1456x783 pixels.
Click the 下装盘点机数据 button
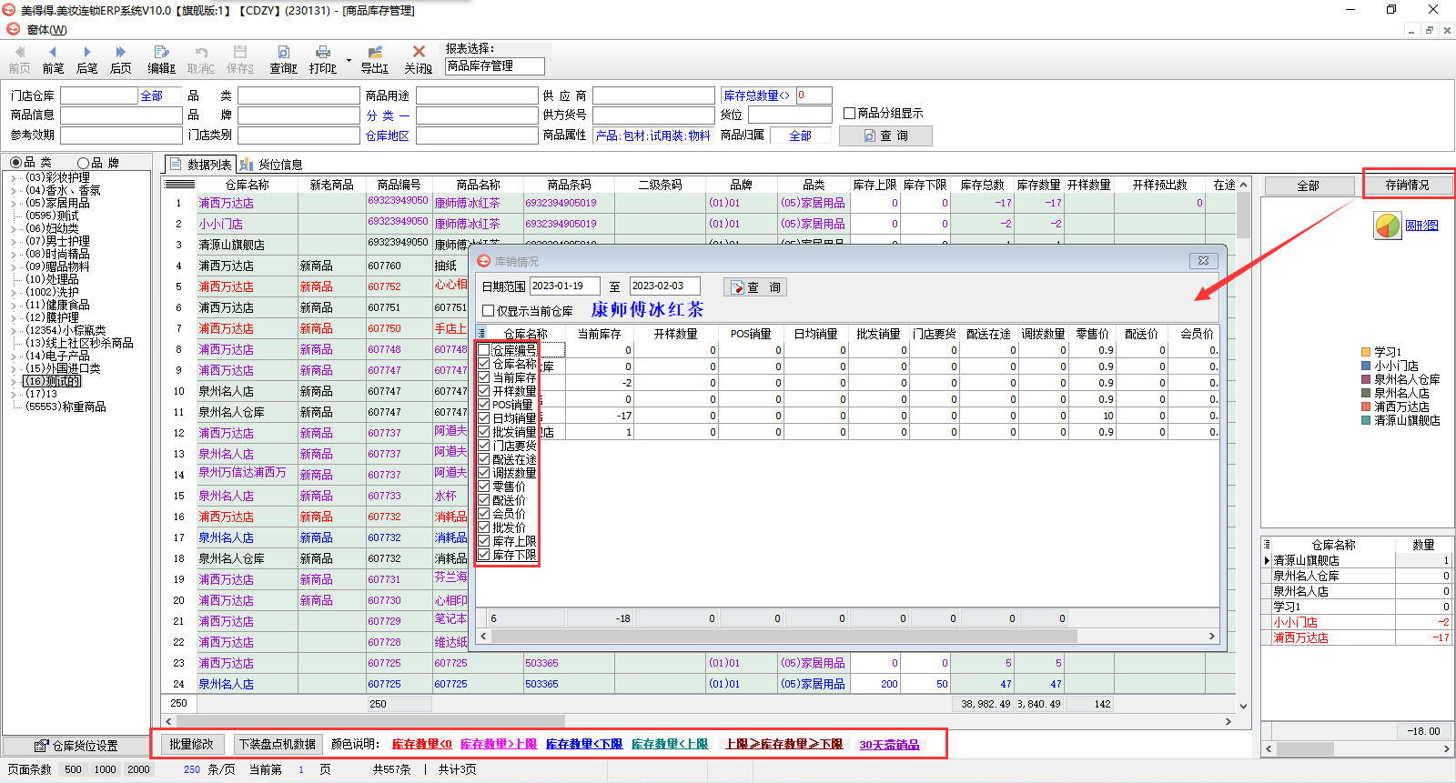(x=278, y=744)
